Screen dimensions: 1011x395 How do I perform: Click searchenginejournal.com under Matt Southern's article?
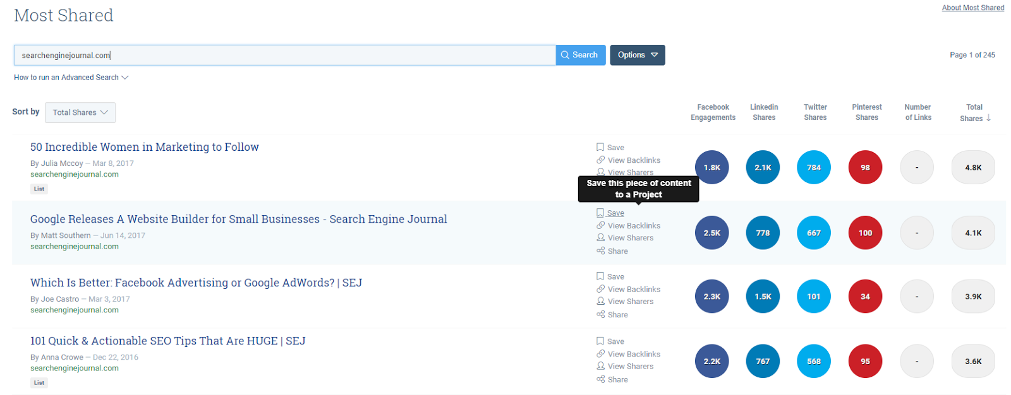coord(75,247)
